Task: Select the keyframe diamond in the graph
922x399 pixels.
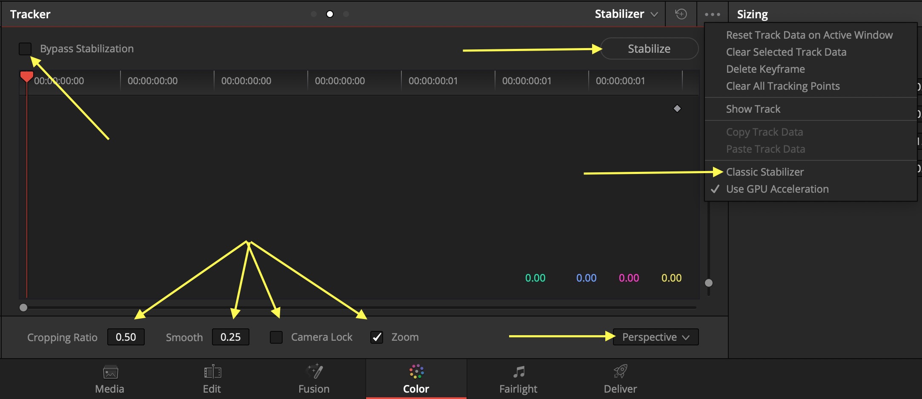Action: coord(677,108)
